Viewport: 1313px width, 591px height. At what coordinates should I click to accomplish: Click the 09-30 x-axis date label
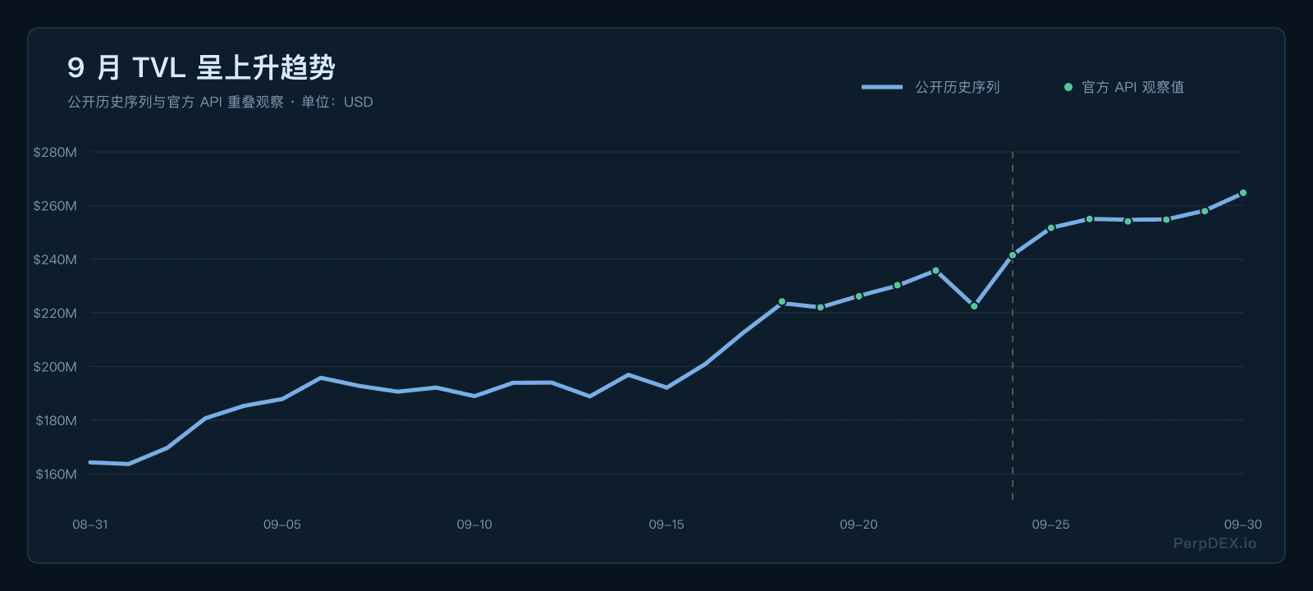coord(1242,525)
